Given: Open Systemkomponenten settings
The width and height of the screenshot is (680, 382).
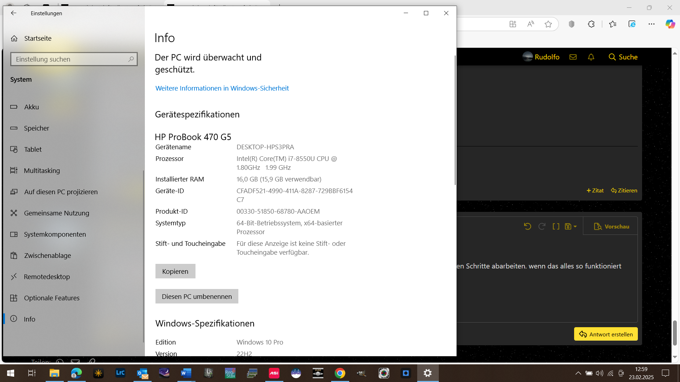Looking at the screenshot, I should pyautogui.click(x=73, y=234).
